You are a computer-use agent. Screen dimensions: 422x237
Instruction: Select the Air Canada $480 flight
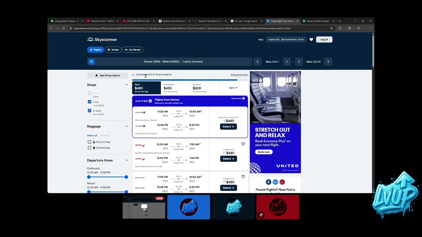tap(228, 188)
